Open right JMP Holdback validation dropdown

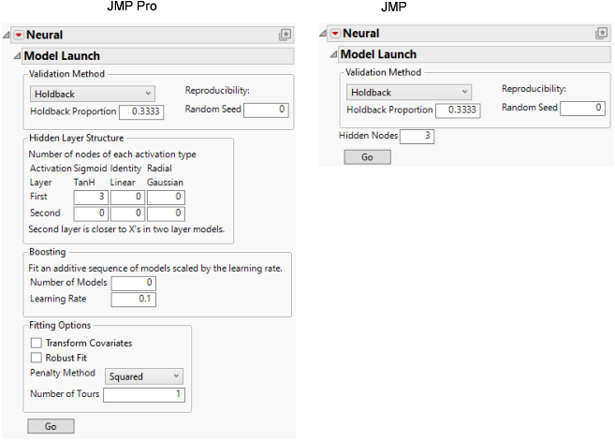[408, 92]
